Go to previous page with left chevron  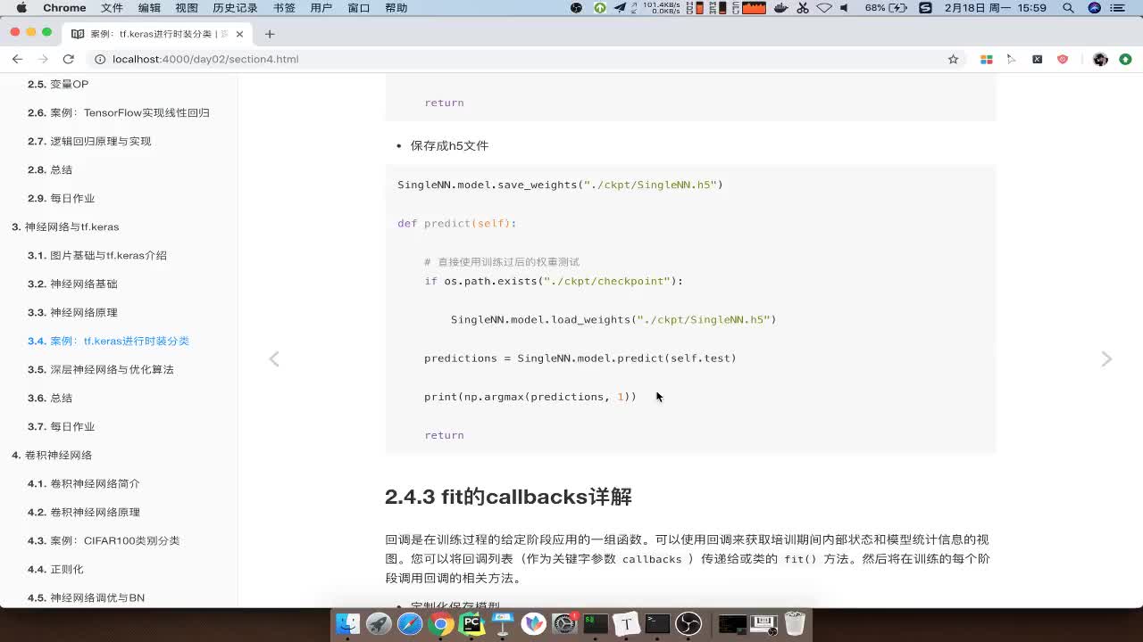coord(274,358)
